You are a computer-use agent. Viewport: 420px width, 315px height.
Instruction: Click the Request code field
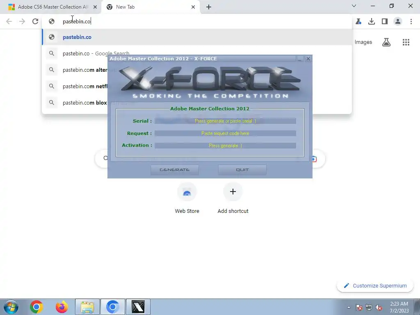pyautogui.click(x=225, y=133)
